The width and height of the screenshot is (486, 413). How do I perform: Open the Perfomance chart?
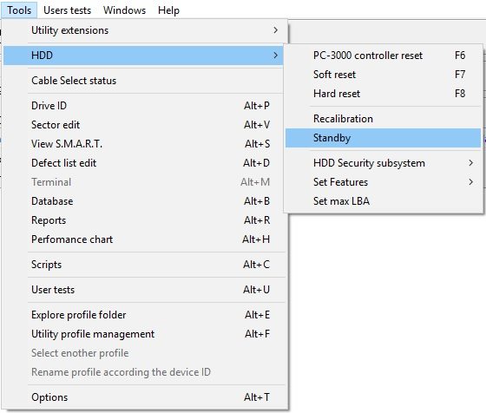[144, 239]
